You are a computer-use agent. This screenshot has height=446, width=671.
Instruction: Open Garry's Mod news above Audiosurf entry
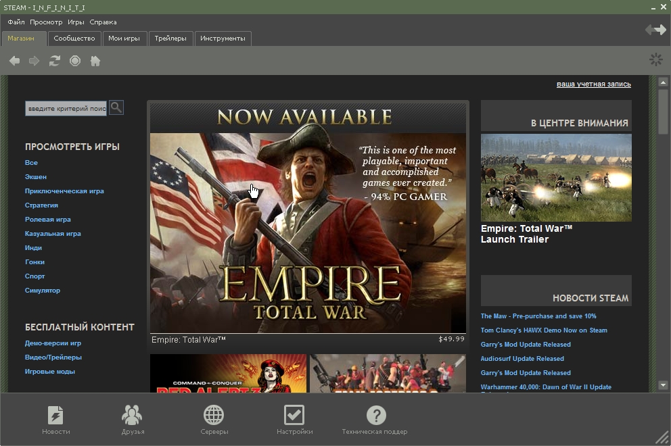click(x=526, y=344)
